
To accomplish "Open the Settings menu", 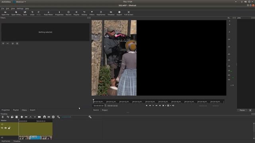I will (x=20, y=8).
